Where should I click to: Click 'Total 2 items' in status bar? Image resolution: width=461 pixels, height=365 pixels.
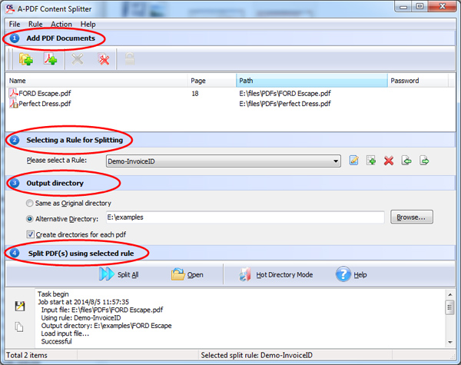point(27,355)
